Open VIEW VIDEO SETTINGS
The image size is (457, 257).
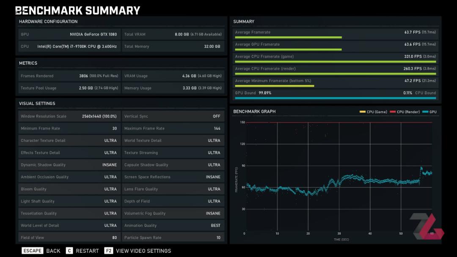point(143,251)
